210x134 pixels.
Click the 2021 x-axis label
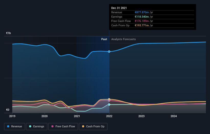(77, 116)
